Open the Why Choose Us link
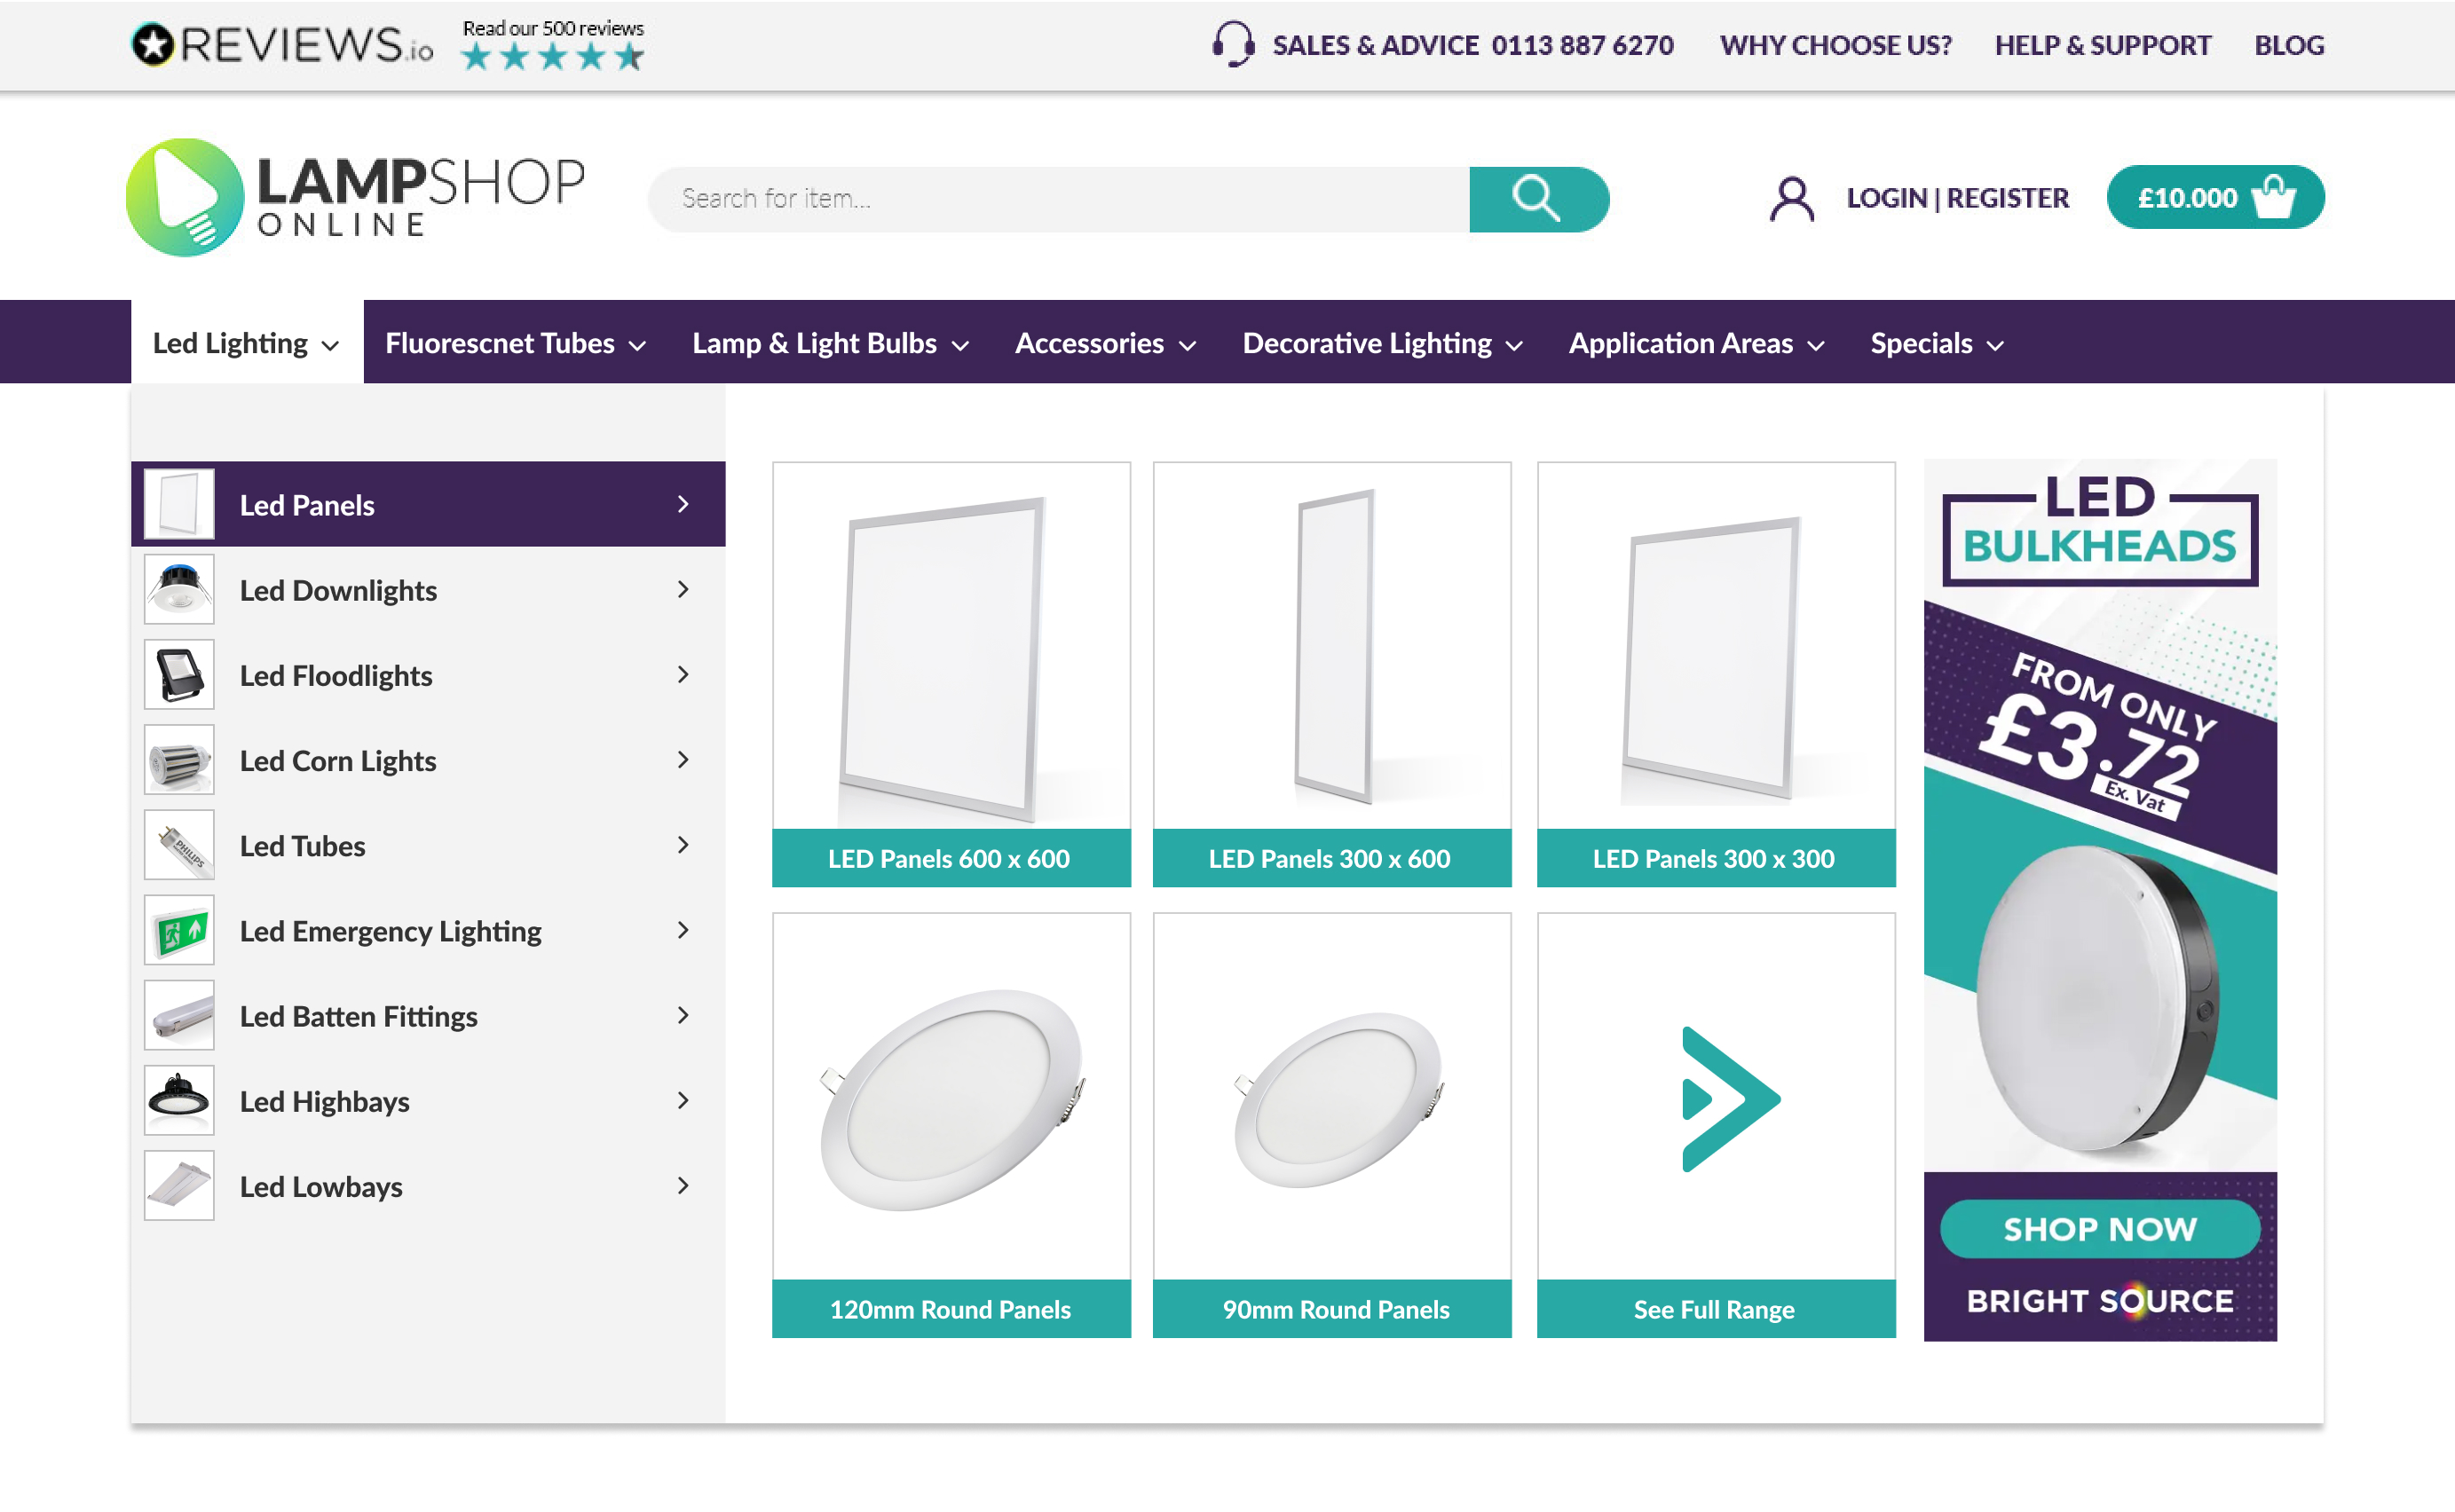 click(1835, 45)
